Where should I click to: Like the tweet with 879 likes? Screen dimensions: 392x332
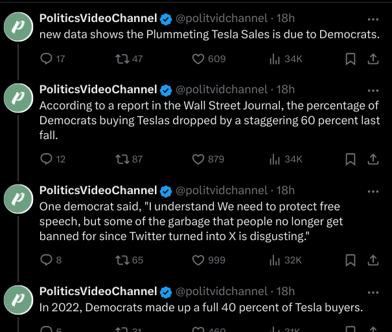click(x=208, y=159)
